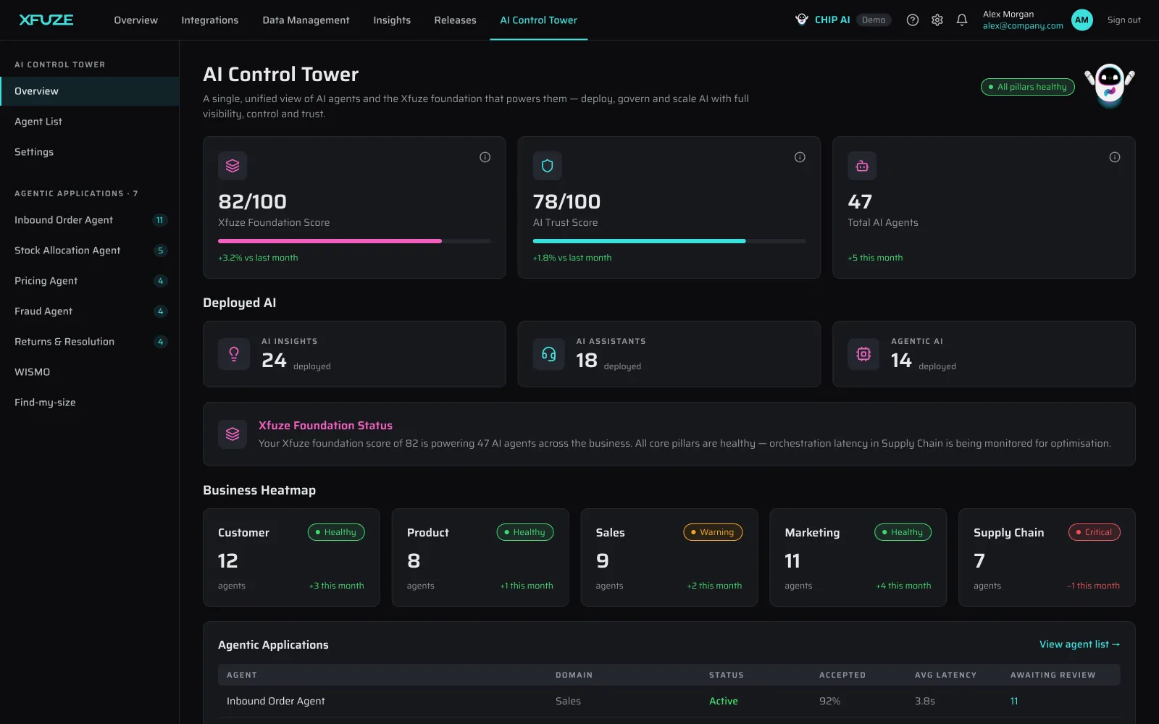The width and height of the screenshot is (1159, 724).
Task: Click the CHIP AI robot icon
Action: 802,20
